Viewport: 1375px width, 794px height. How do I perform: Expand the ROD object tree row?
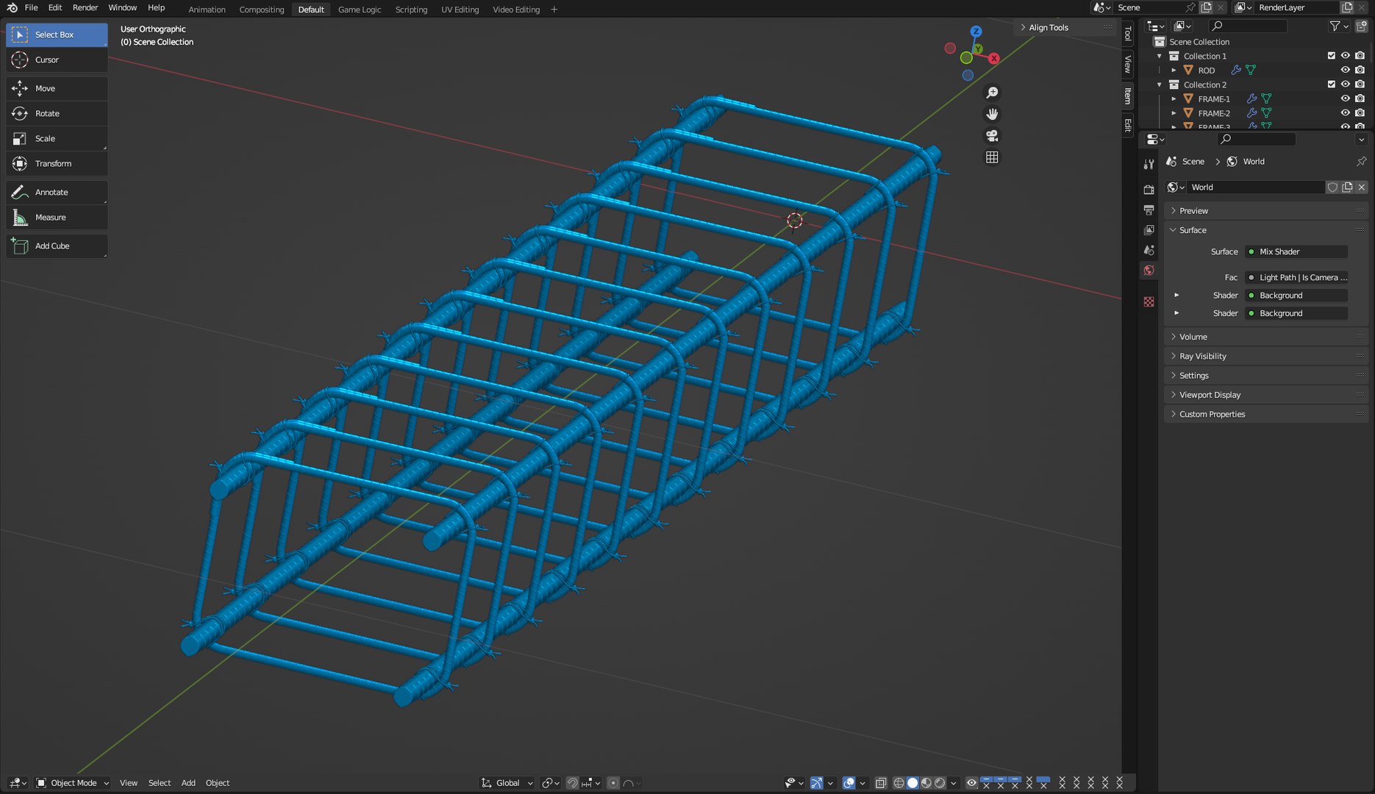tap(1174, 70)
